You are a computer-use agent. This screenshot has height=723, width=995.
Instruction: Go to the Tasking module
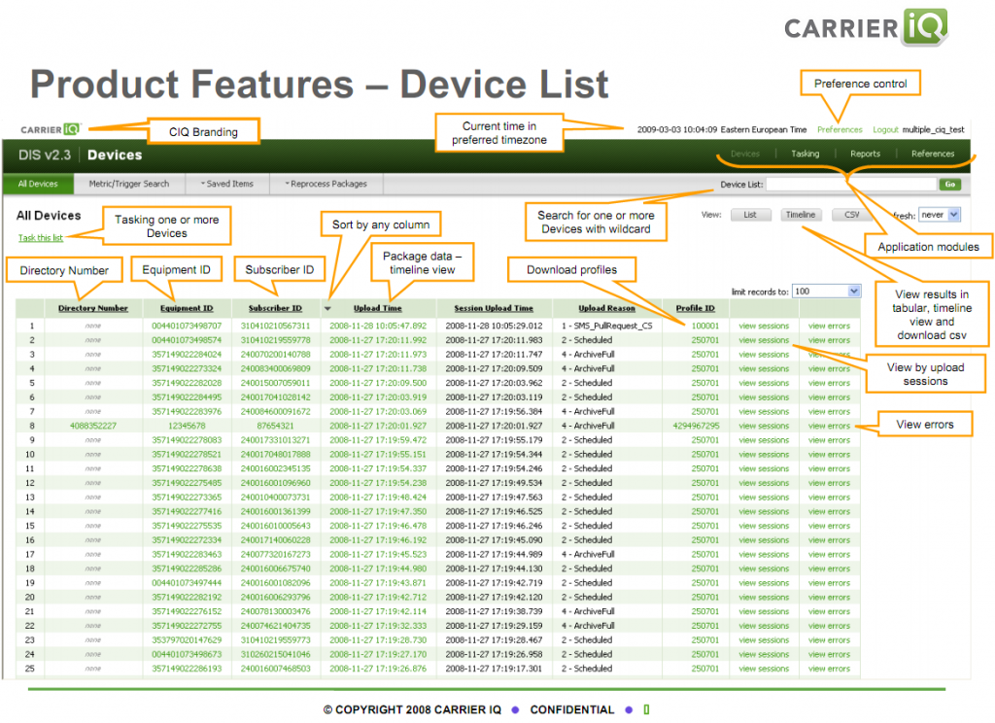pyautogui.click(x=805, y=154)
